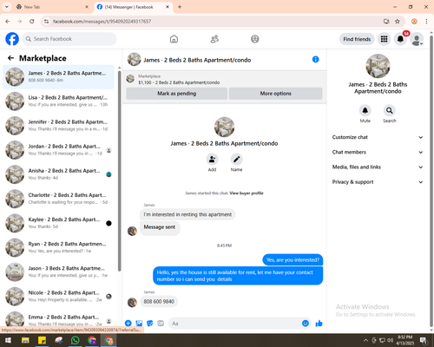Viewport: 434px width, 347px height.
Task: Choose a sticker icon in composer
Action: point(150,324)
